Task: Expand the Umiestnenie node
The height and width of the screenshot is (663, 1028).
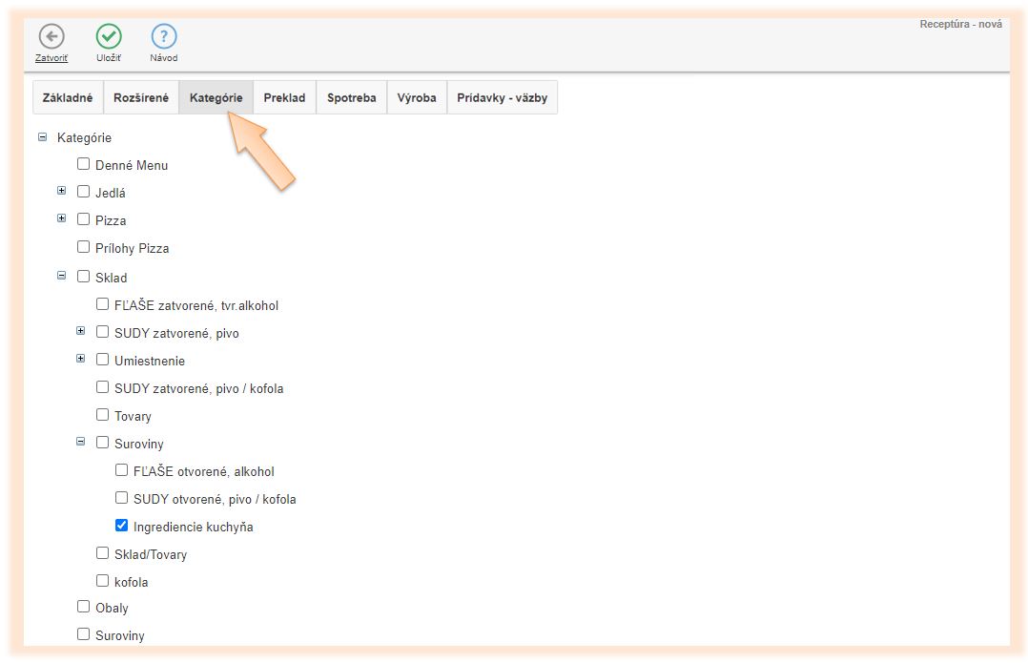Action: coord(81,360)
